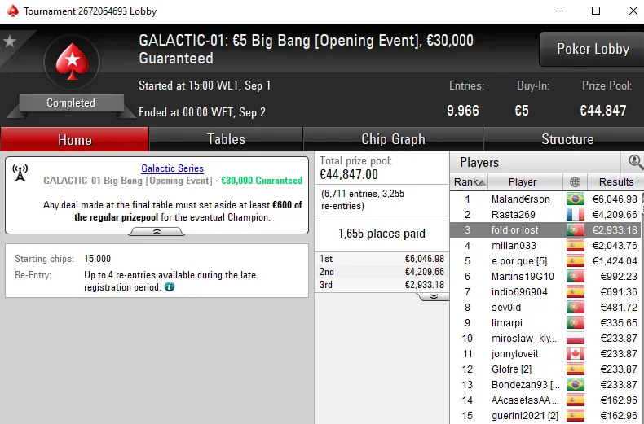Viewport: 644px width, 424px height.
Task: Sort players by Results column
Action: point(615,182)
